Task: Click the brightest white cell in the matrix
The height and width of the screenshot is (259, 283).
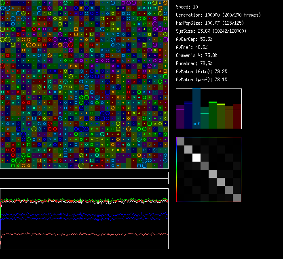Action: [x=196, y=158]
